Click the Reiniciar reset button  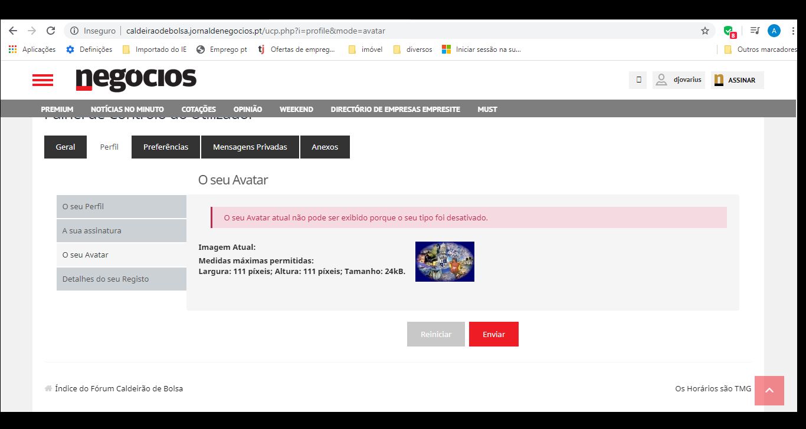tap(436, 334)
